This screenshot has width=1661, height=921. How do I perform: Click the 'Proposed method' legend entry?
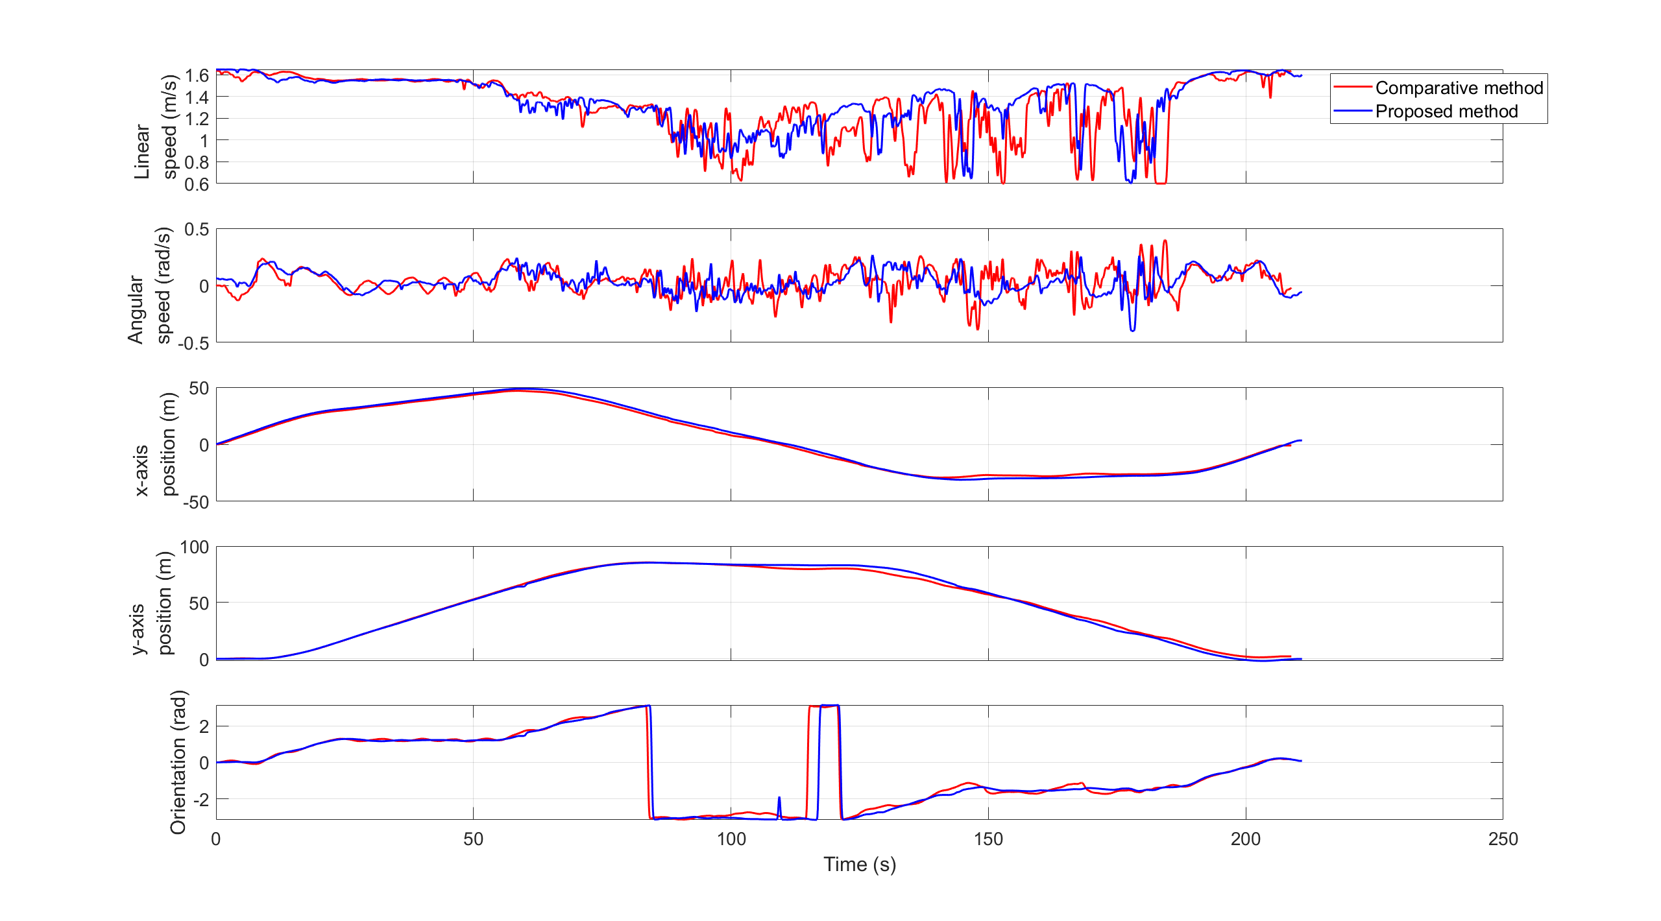pyautogui.click(x=1446, y=112)
